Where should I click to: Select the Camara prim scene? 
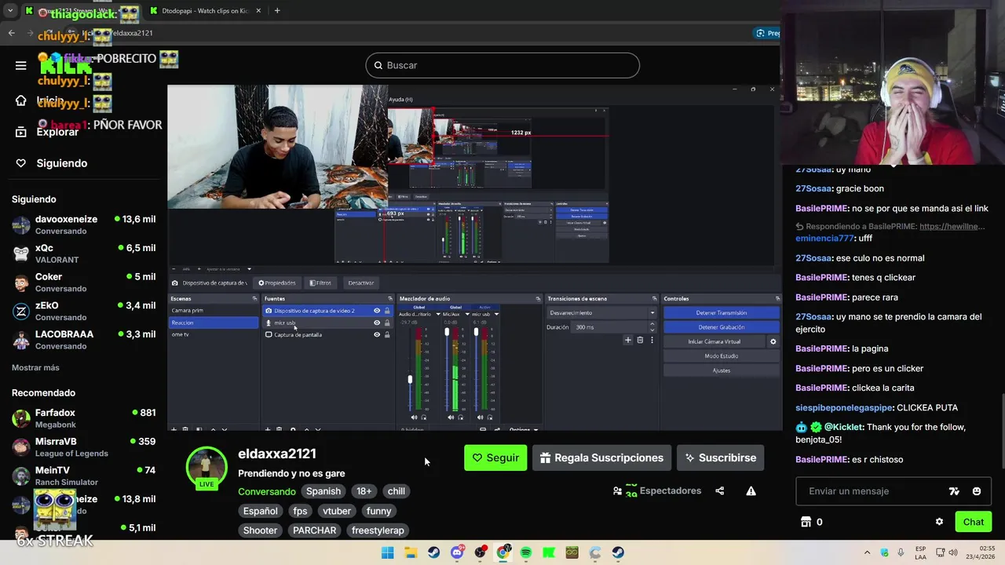click(213, 311)
